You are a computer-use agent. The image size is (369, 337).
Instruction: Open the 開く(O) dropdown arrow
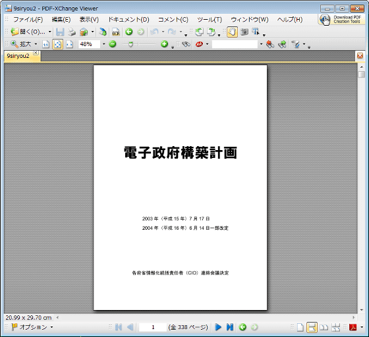50,32
